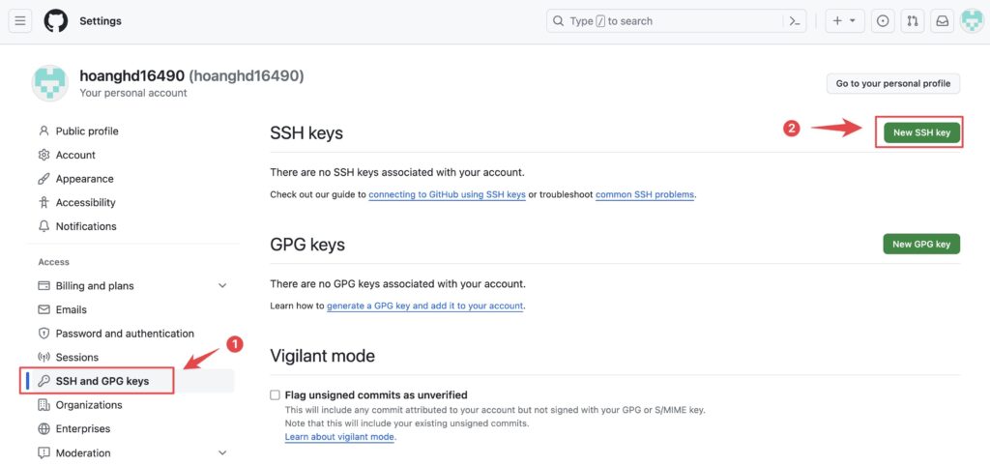Open the Issues icon in header
This screenshot has width=990, height=466.
click(883, 21)
